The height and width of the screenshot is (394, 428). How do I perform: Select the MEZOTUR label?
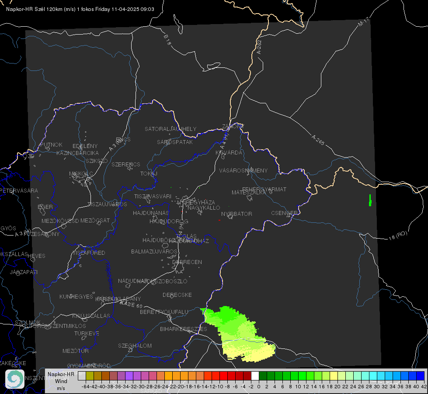[76, 351]
